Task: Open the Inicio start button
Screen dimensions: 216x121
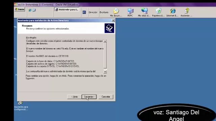Action: pos(20,9)
